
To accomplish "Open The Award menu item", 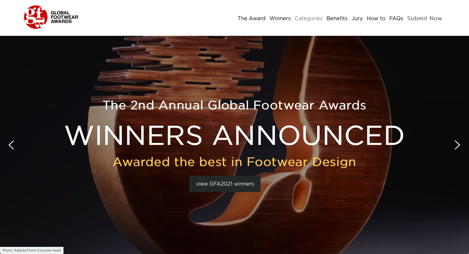I will pos(251,18).
